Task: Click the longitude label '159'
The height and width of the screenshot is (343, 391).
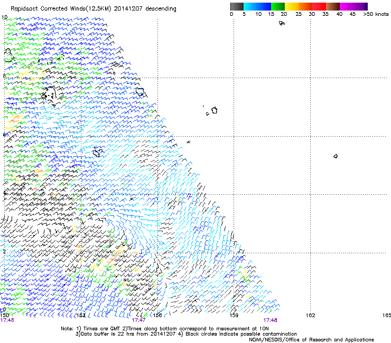Action: click(234, 316)
